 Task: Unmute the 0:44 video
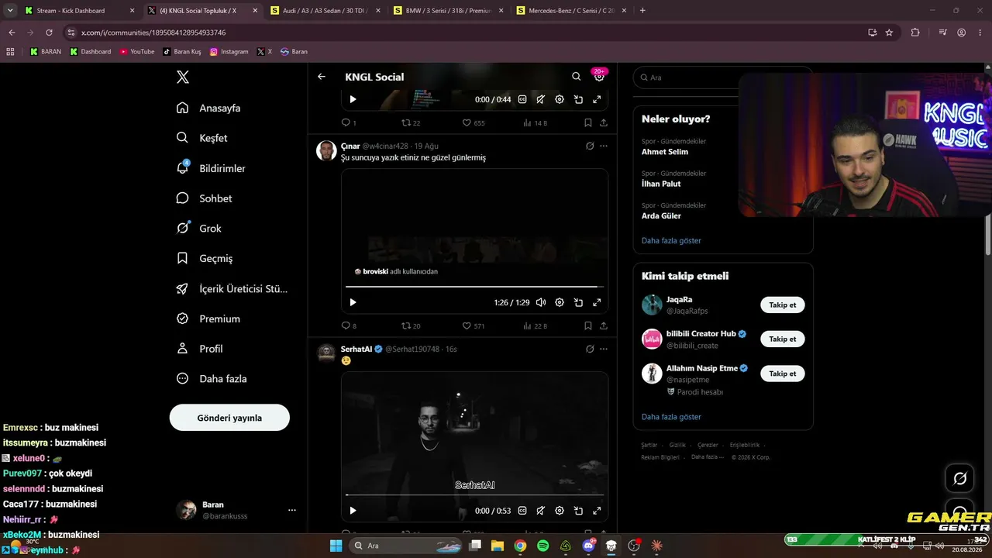(x=540, y=99)
